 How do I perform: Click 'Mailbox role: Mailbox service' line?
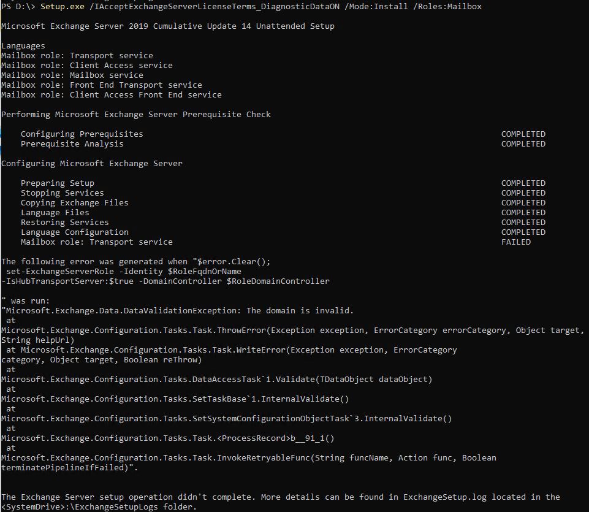pos(72,75)
